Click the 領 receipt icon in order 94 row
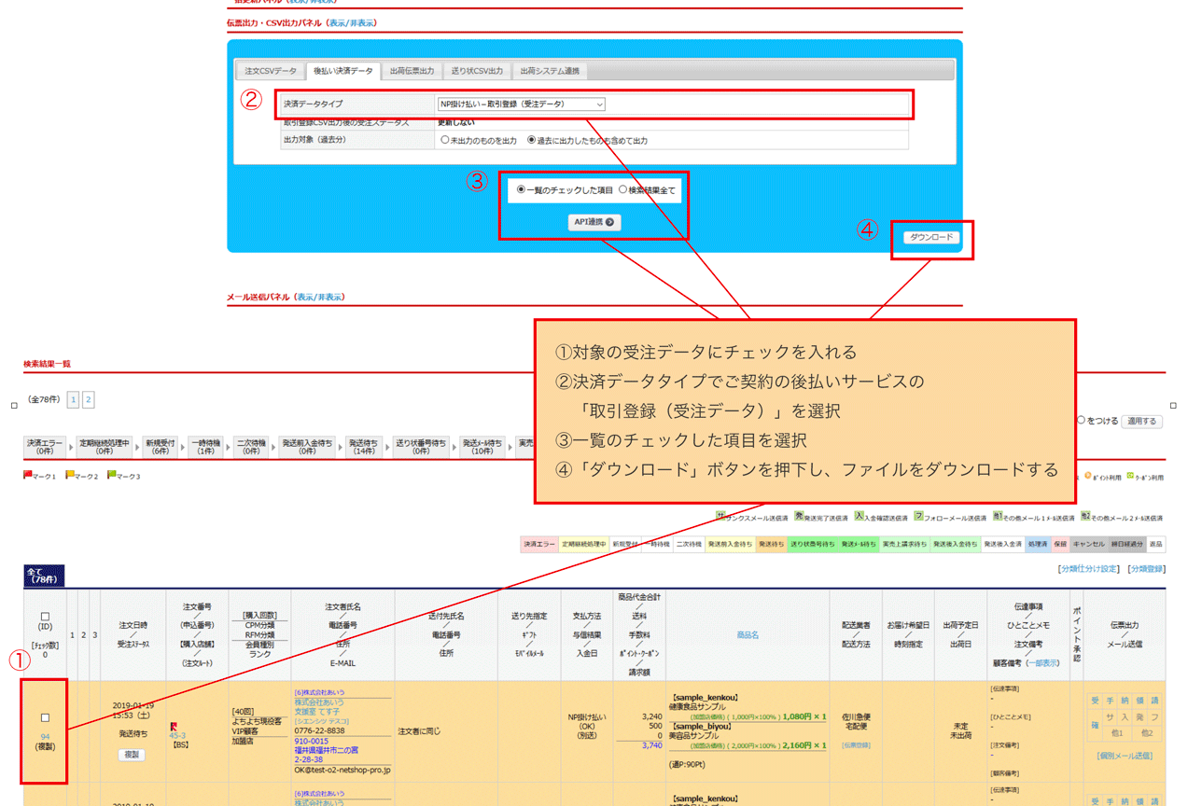This screenshot has height=806, width=1188. click(1139, 701)
